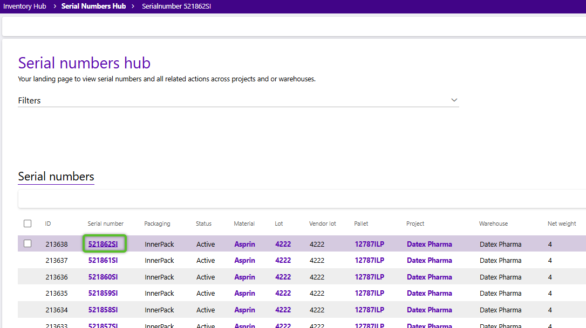
Task: Click serial number 521858SI
Action: [103, 310]
